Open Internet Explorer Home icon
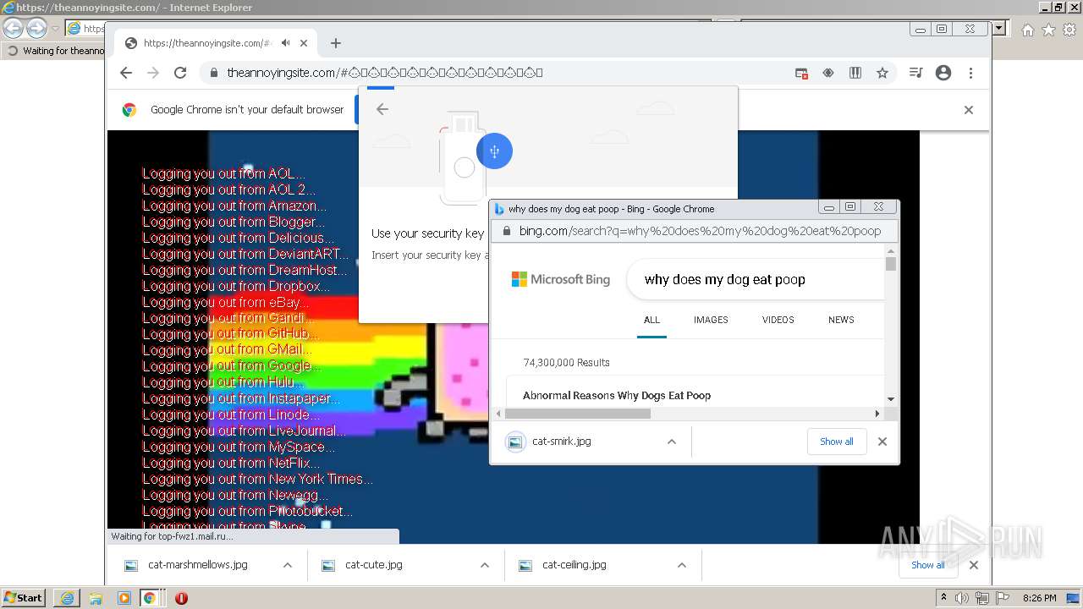 pos(1028,30)
